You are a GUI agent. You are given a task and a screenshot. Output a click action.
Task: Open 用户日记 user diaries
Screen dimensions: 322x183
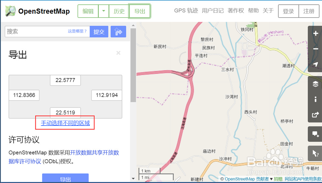click(x=213, y=11)
